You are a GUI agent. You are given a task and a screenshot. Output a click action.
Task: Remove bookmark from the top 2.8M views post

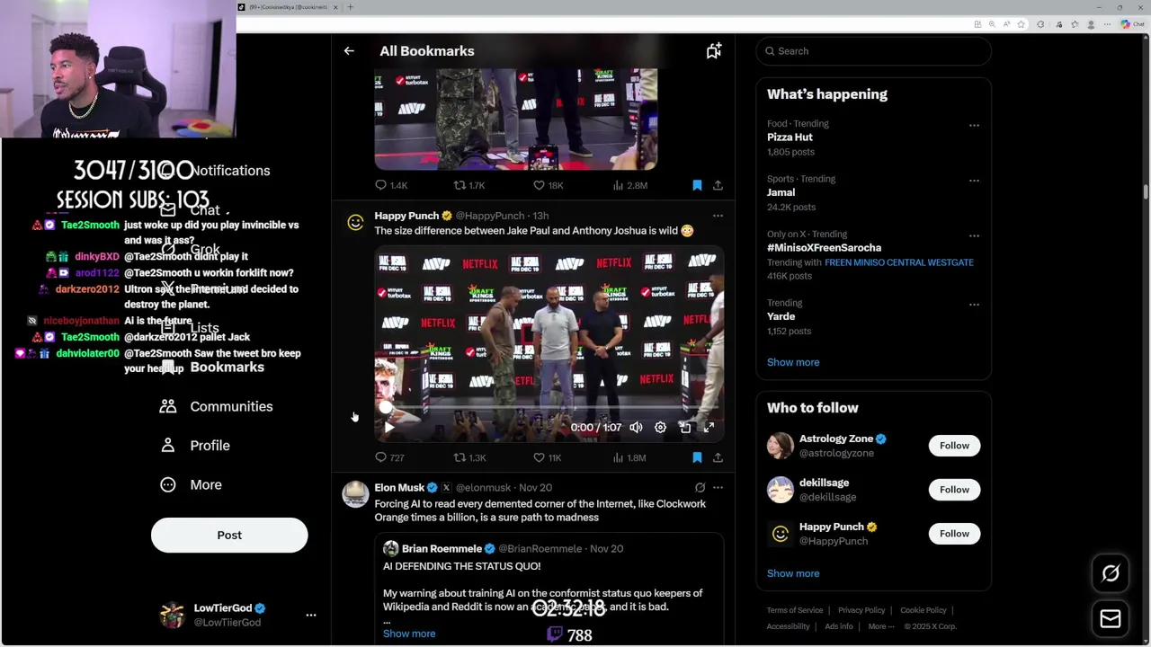(697, 185)
